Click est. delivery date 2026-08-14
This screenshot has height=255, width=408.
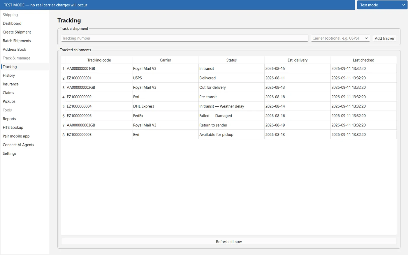click(298, 106)
